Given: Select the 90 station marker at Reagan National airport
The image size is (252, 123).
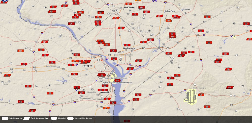Looking at the screenshot, I should coord(117,81).
